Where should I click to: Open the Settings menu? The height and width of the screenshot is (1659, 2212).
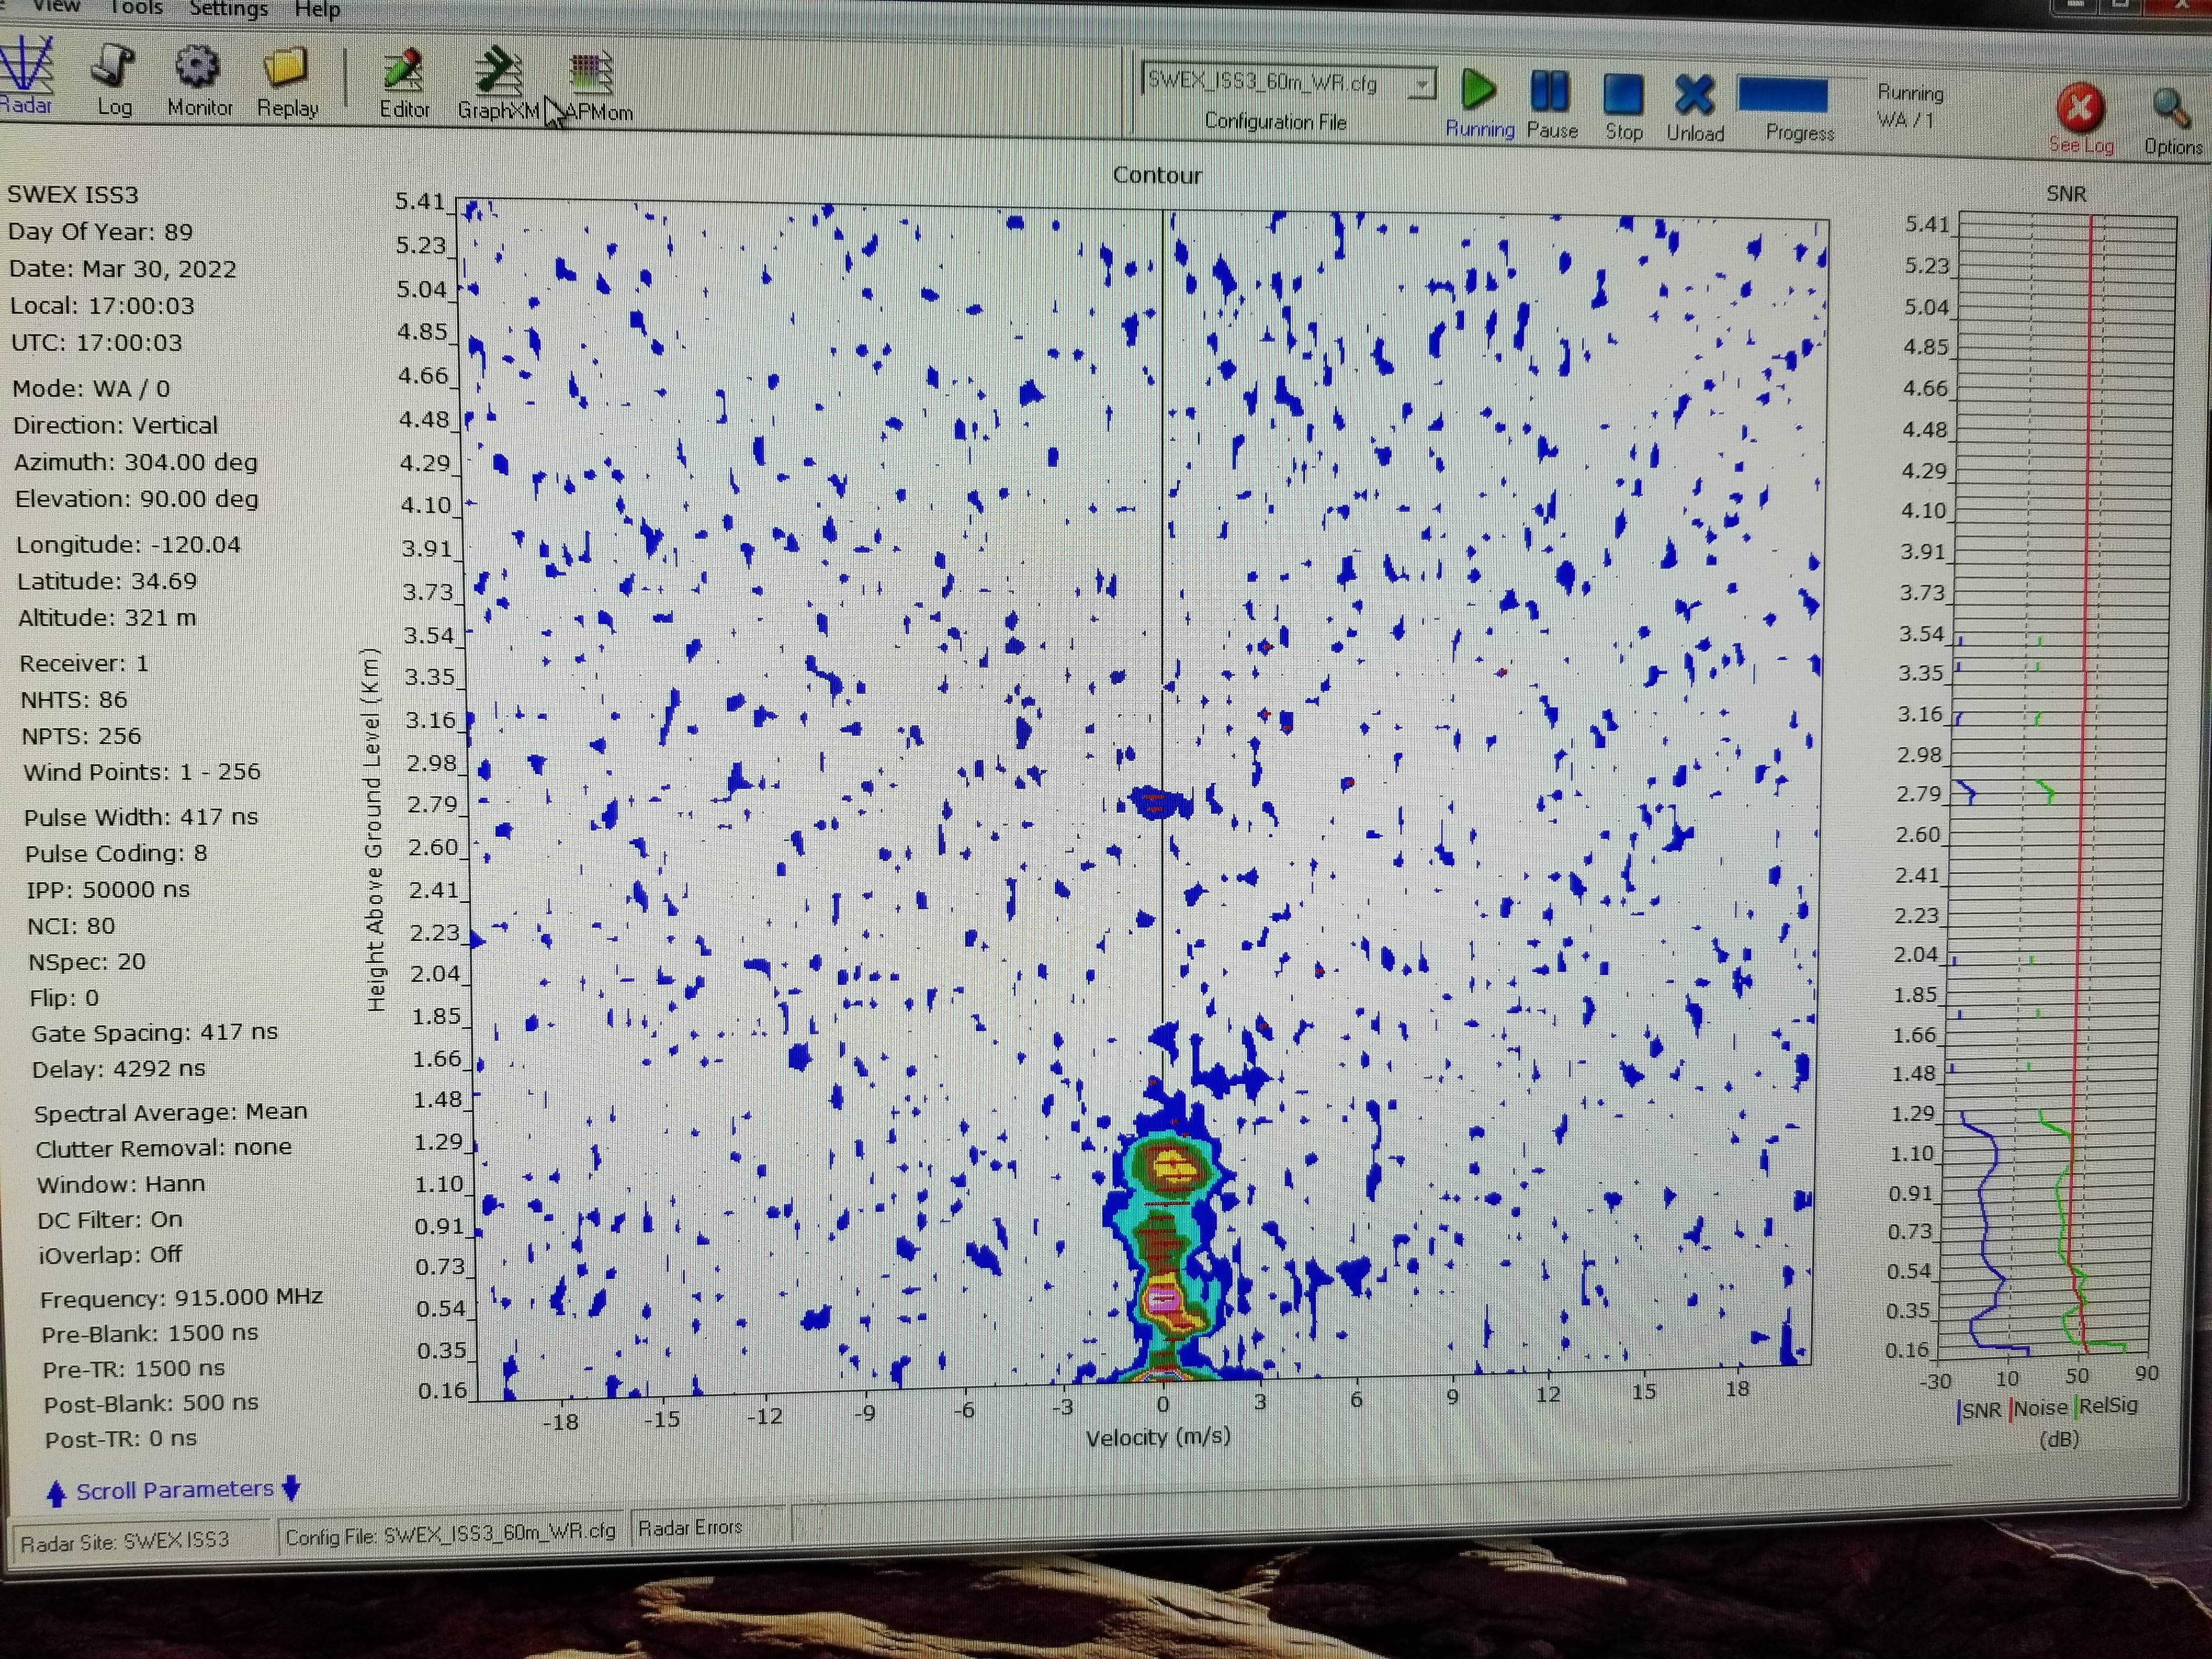coord(228,9)
